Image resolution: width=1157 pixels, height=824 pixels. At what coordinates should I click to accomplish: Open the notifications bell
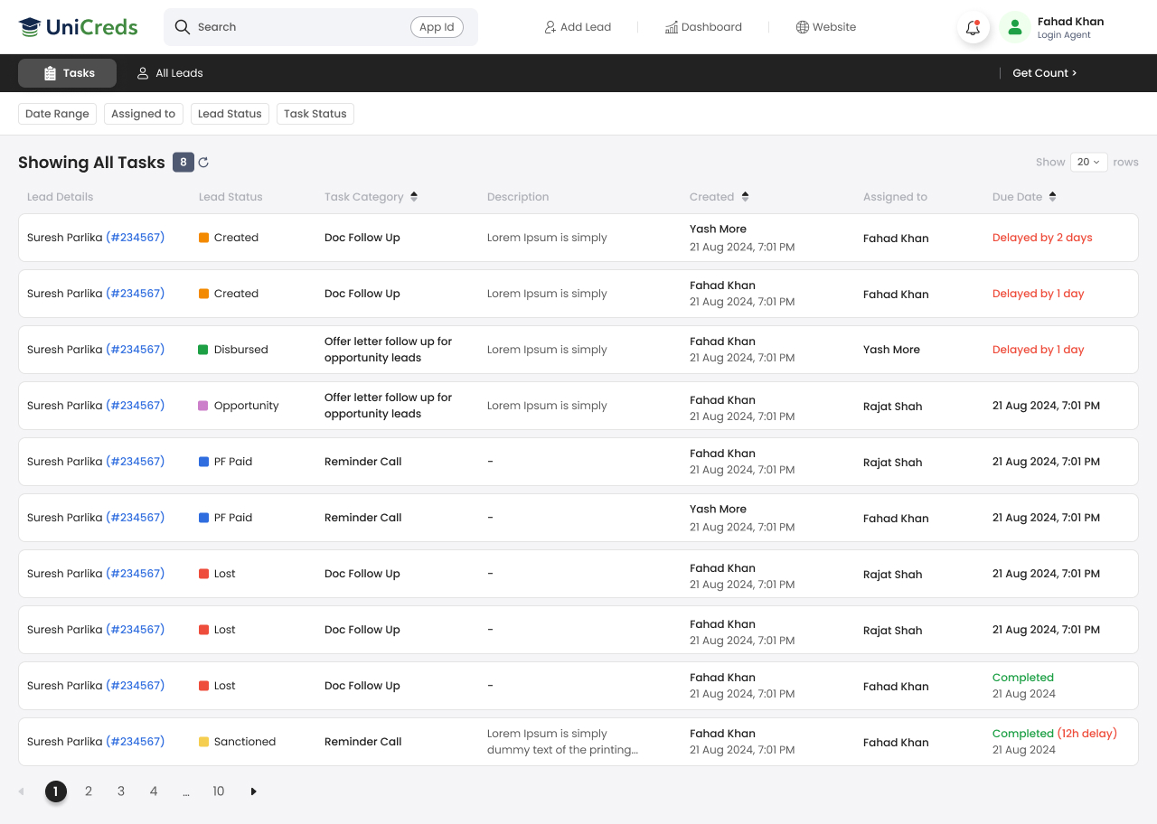pyautogui.click(x=973, y=28)
